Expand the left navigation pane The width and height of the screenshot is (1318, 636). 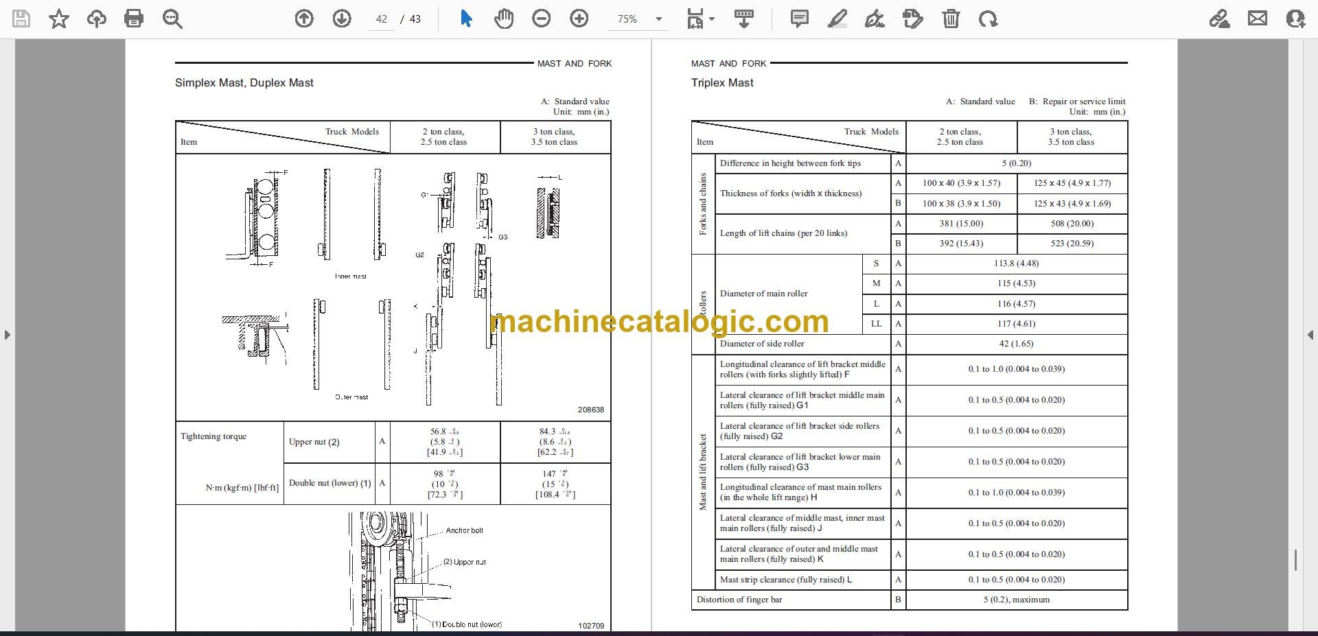click(x=7, y=335)
